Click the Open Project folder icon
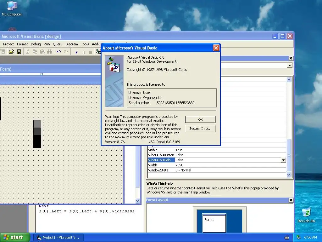The height and width of the screenshot is (242, 322). click(x=12, y=52)
